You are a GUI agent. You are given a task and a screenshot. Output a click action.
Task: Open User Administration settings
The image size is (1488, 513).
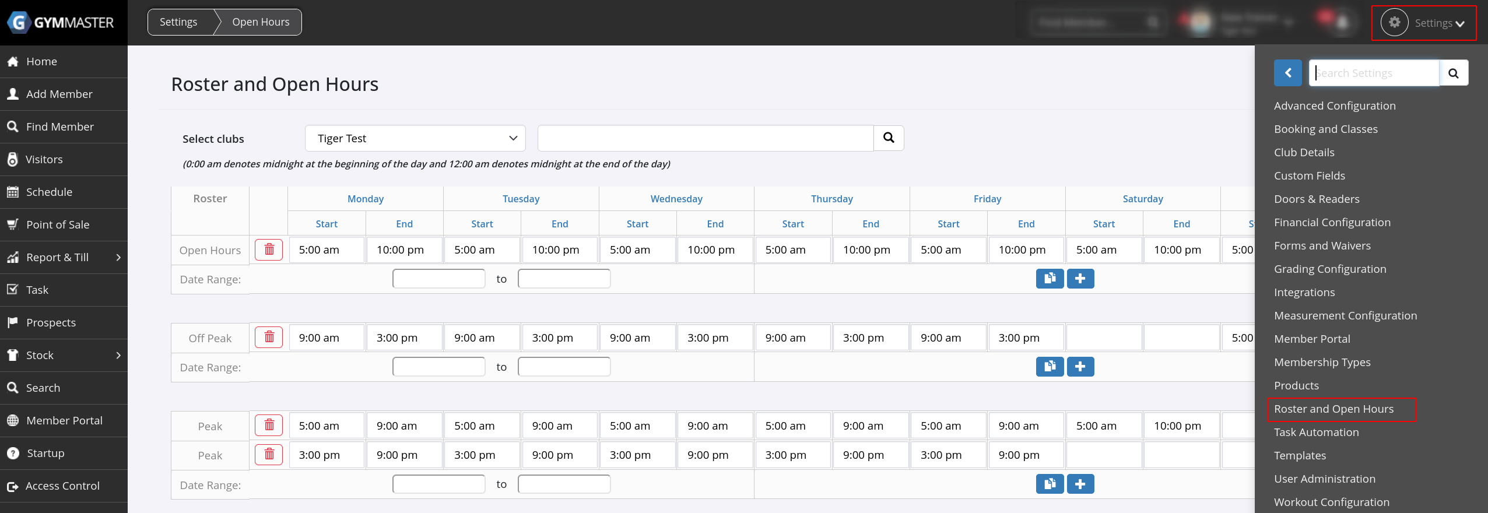pos(1325,479)
